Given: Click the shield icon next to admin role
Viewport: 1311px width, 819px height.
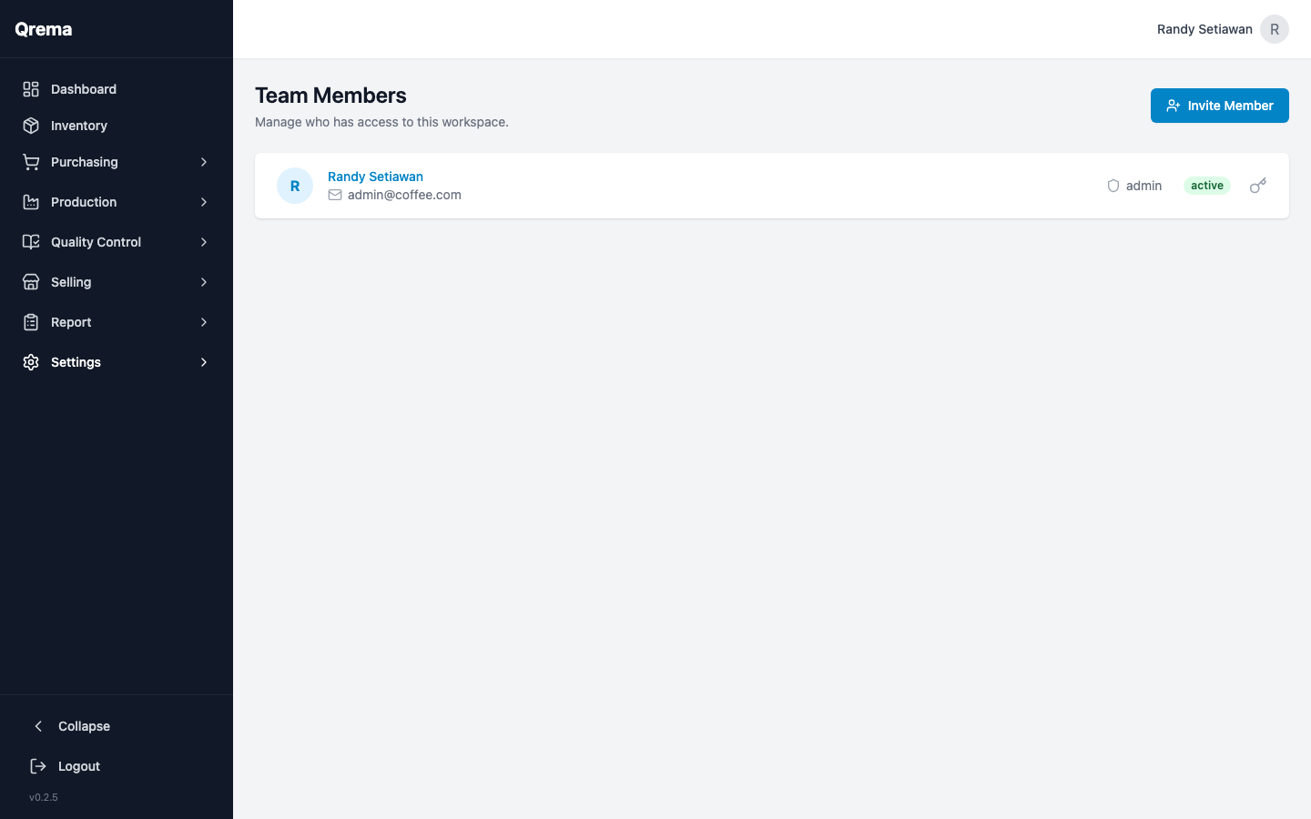Looking at the screenshot, I should coord(1113,185).
